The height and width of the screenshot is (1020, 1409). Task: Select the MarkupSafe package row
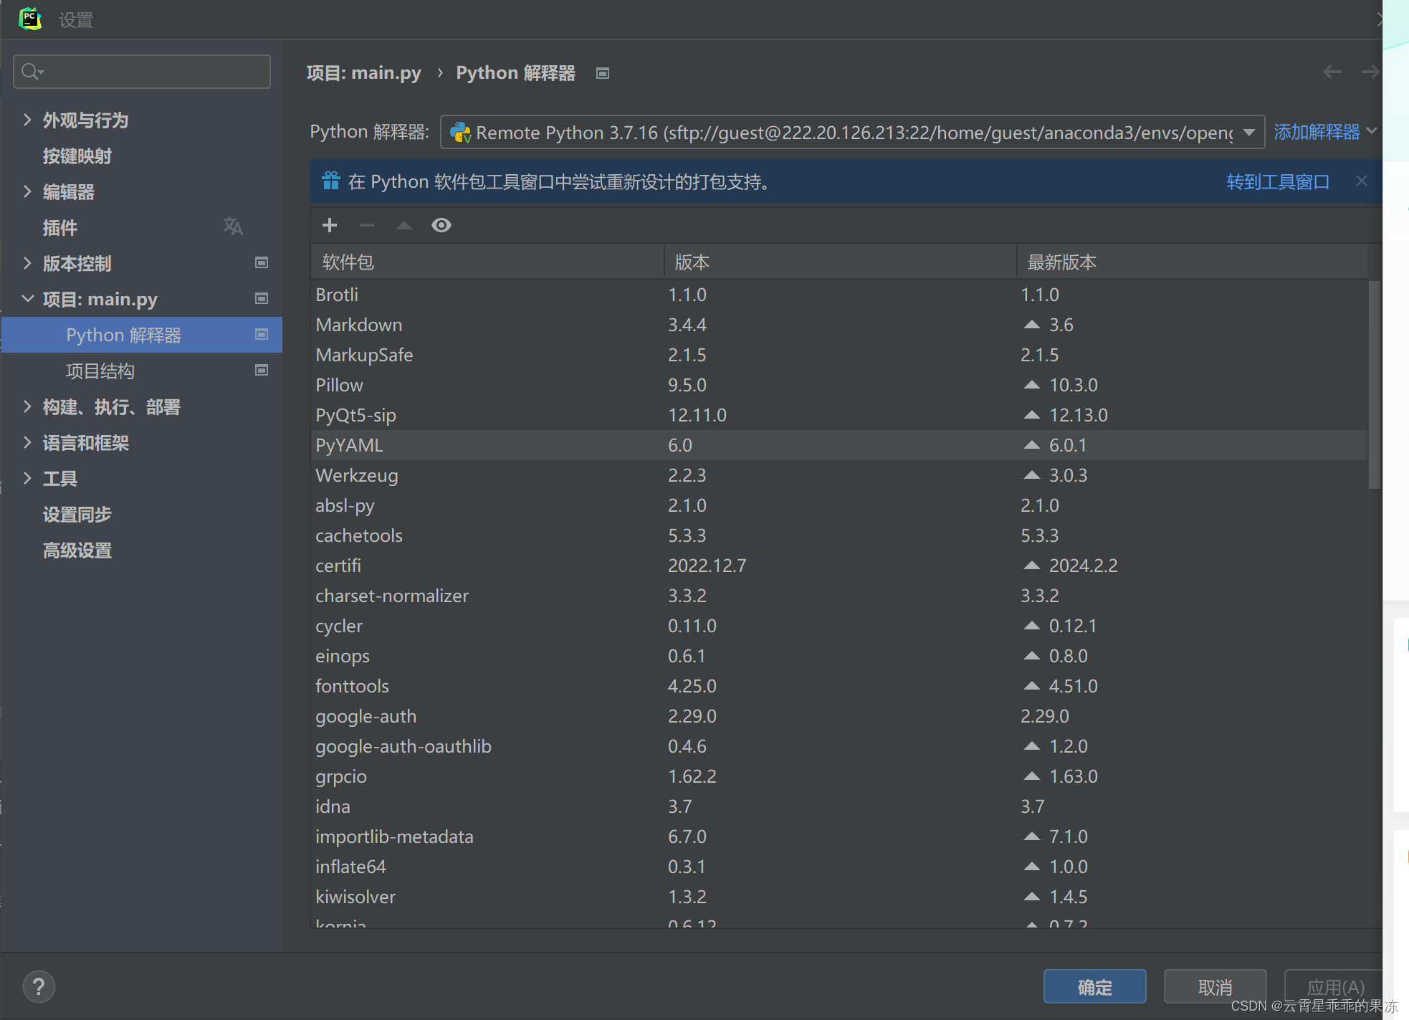click(839, 355)
